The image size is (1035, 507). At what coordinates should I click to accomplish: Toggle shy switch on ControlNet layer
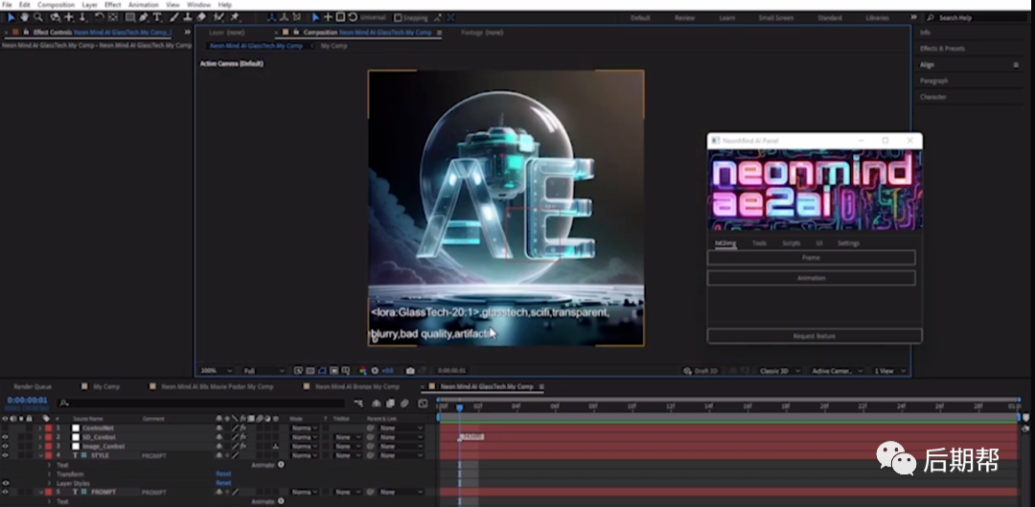[219, 427]
